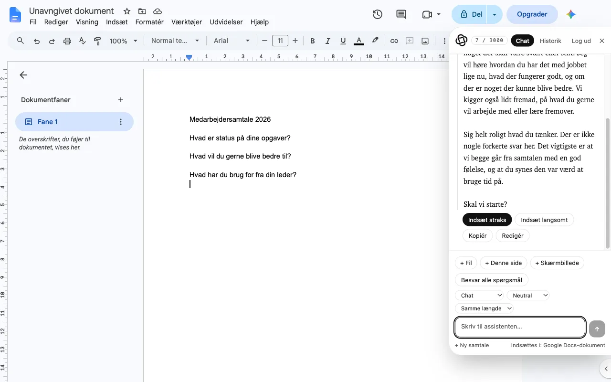Click Besvar alle spørgsmål button
611x382 pixels.
point(492,280)
